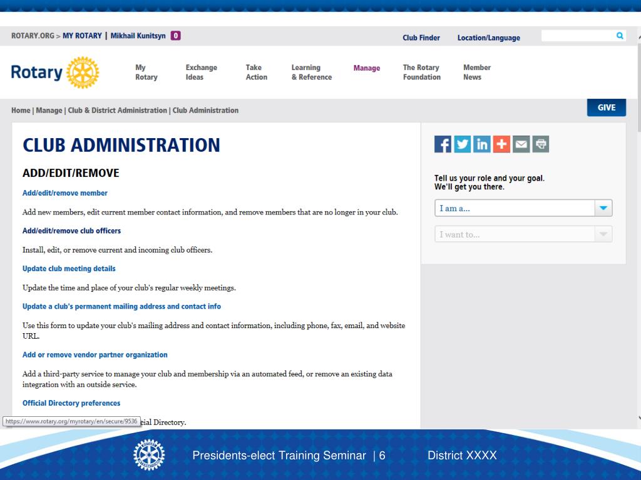The width and height of the screenshot is (641, 480).
Task: Open the 'I am a...' dropdown
Action: pos(523,208)
